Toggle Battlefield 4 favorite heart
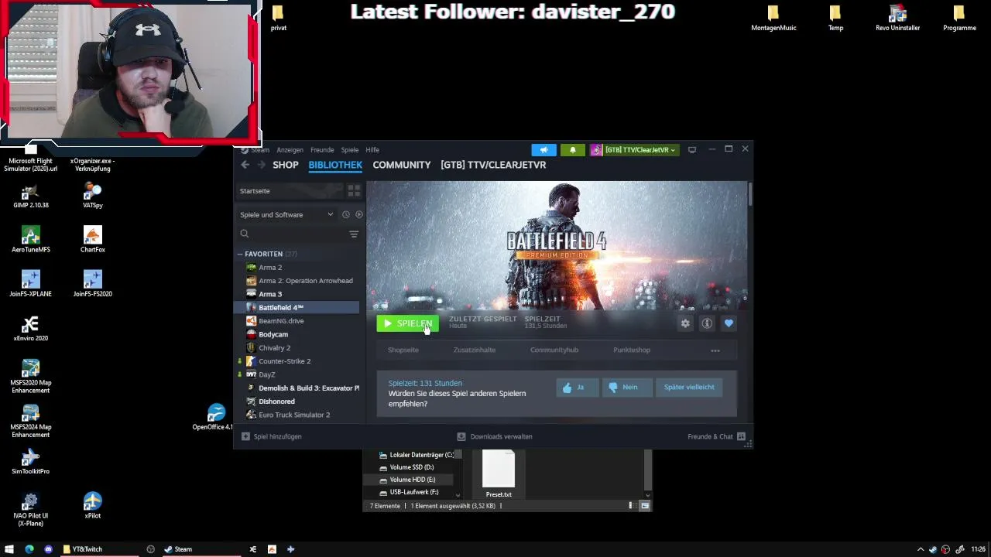The width and height of the screenshot is (991, 557). (x=729, y=323)
